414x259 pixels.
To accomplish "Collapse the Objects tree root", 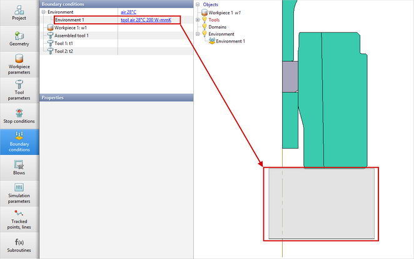I will click(198, 4).
